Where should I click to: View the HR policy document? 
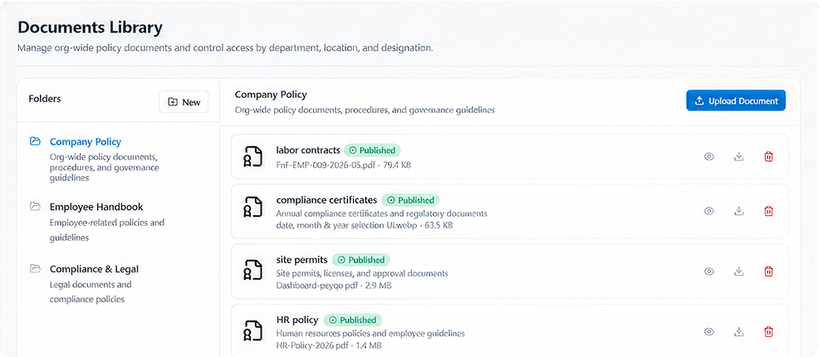[x=709, y=331]
